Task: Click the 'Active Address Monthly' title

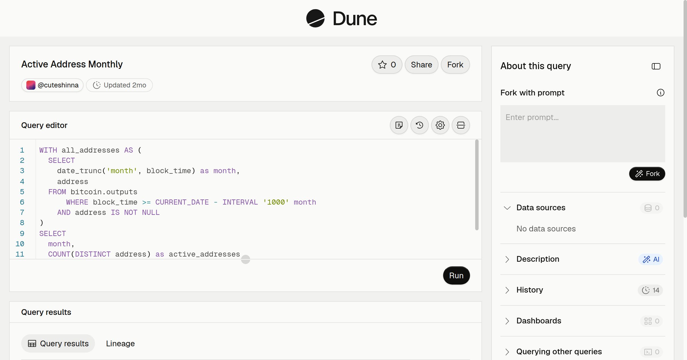Action: pos(72,64)
